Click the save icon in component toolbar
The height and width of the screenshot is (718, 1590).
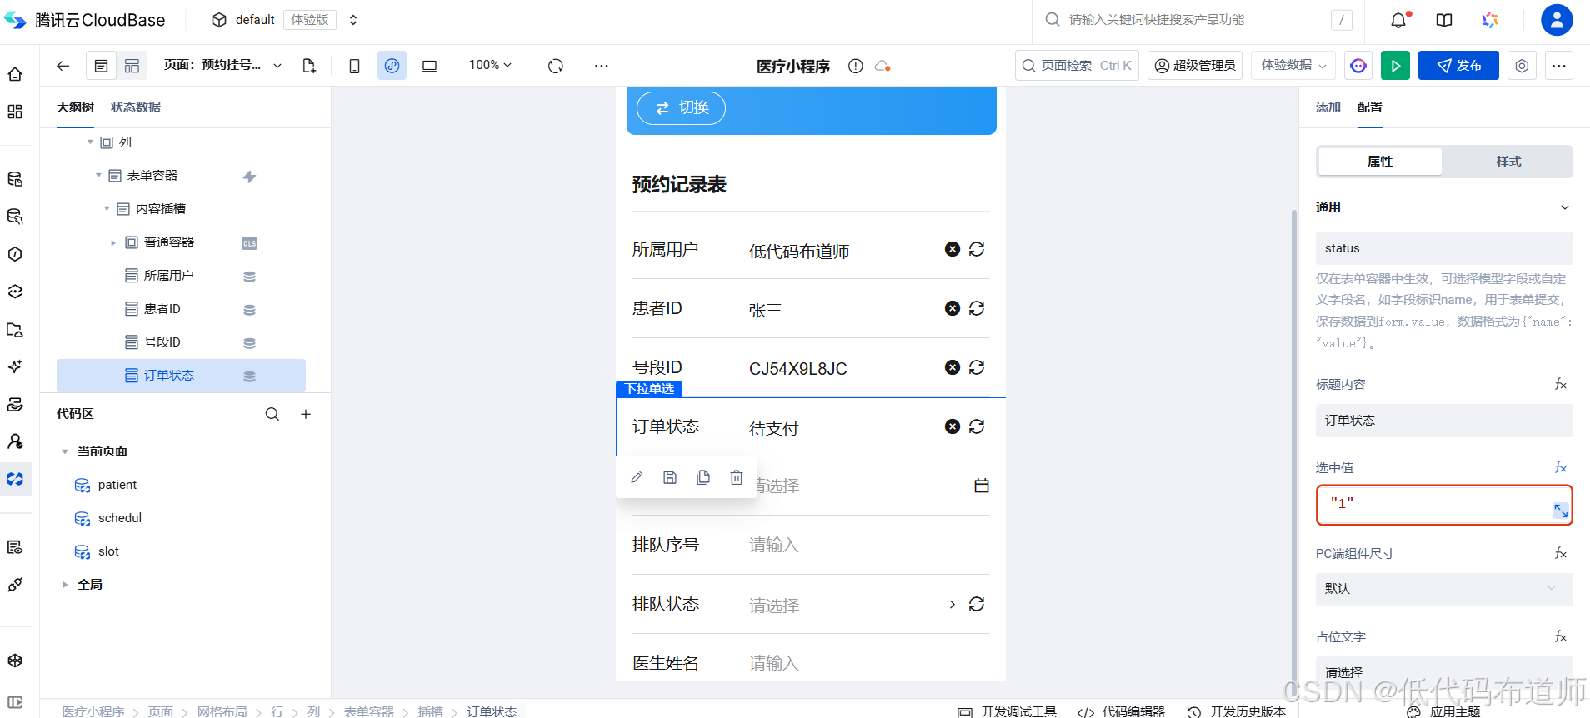[x=670, y=477]
